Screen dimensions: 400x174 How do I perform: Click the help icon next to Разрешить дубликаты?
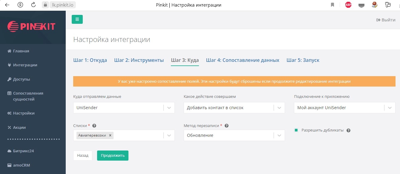click(348, 130)
